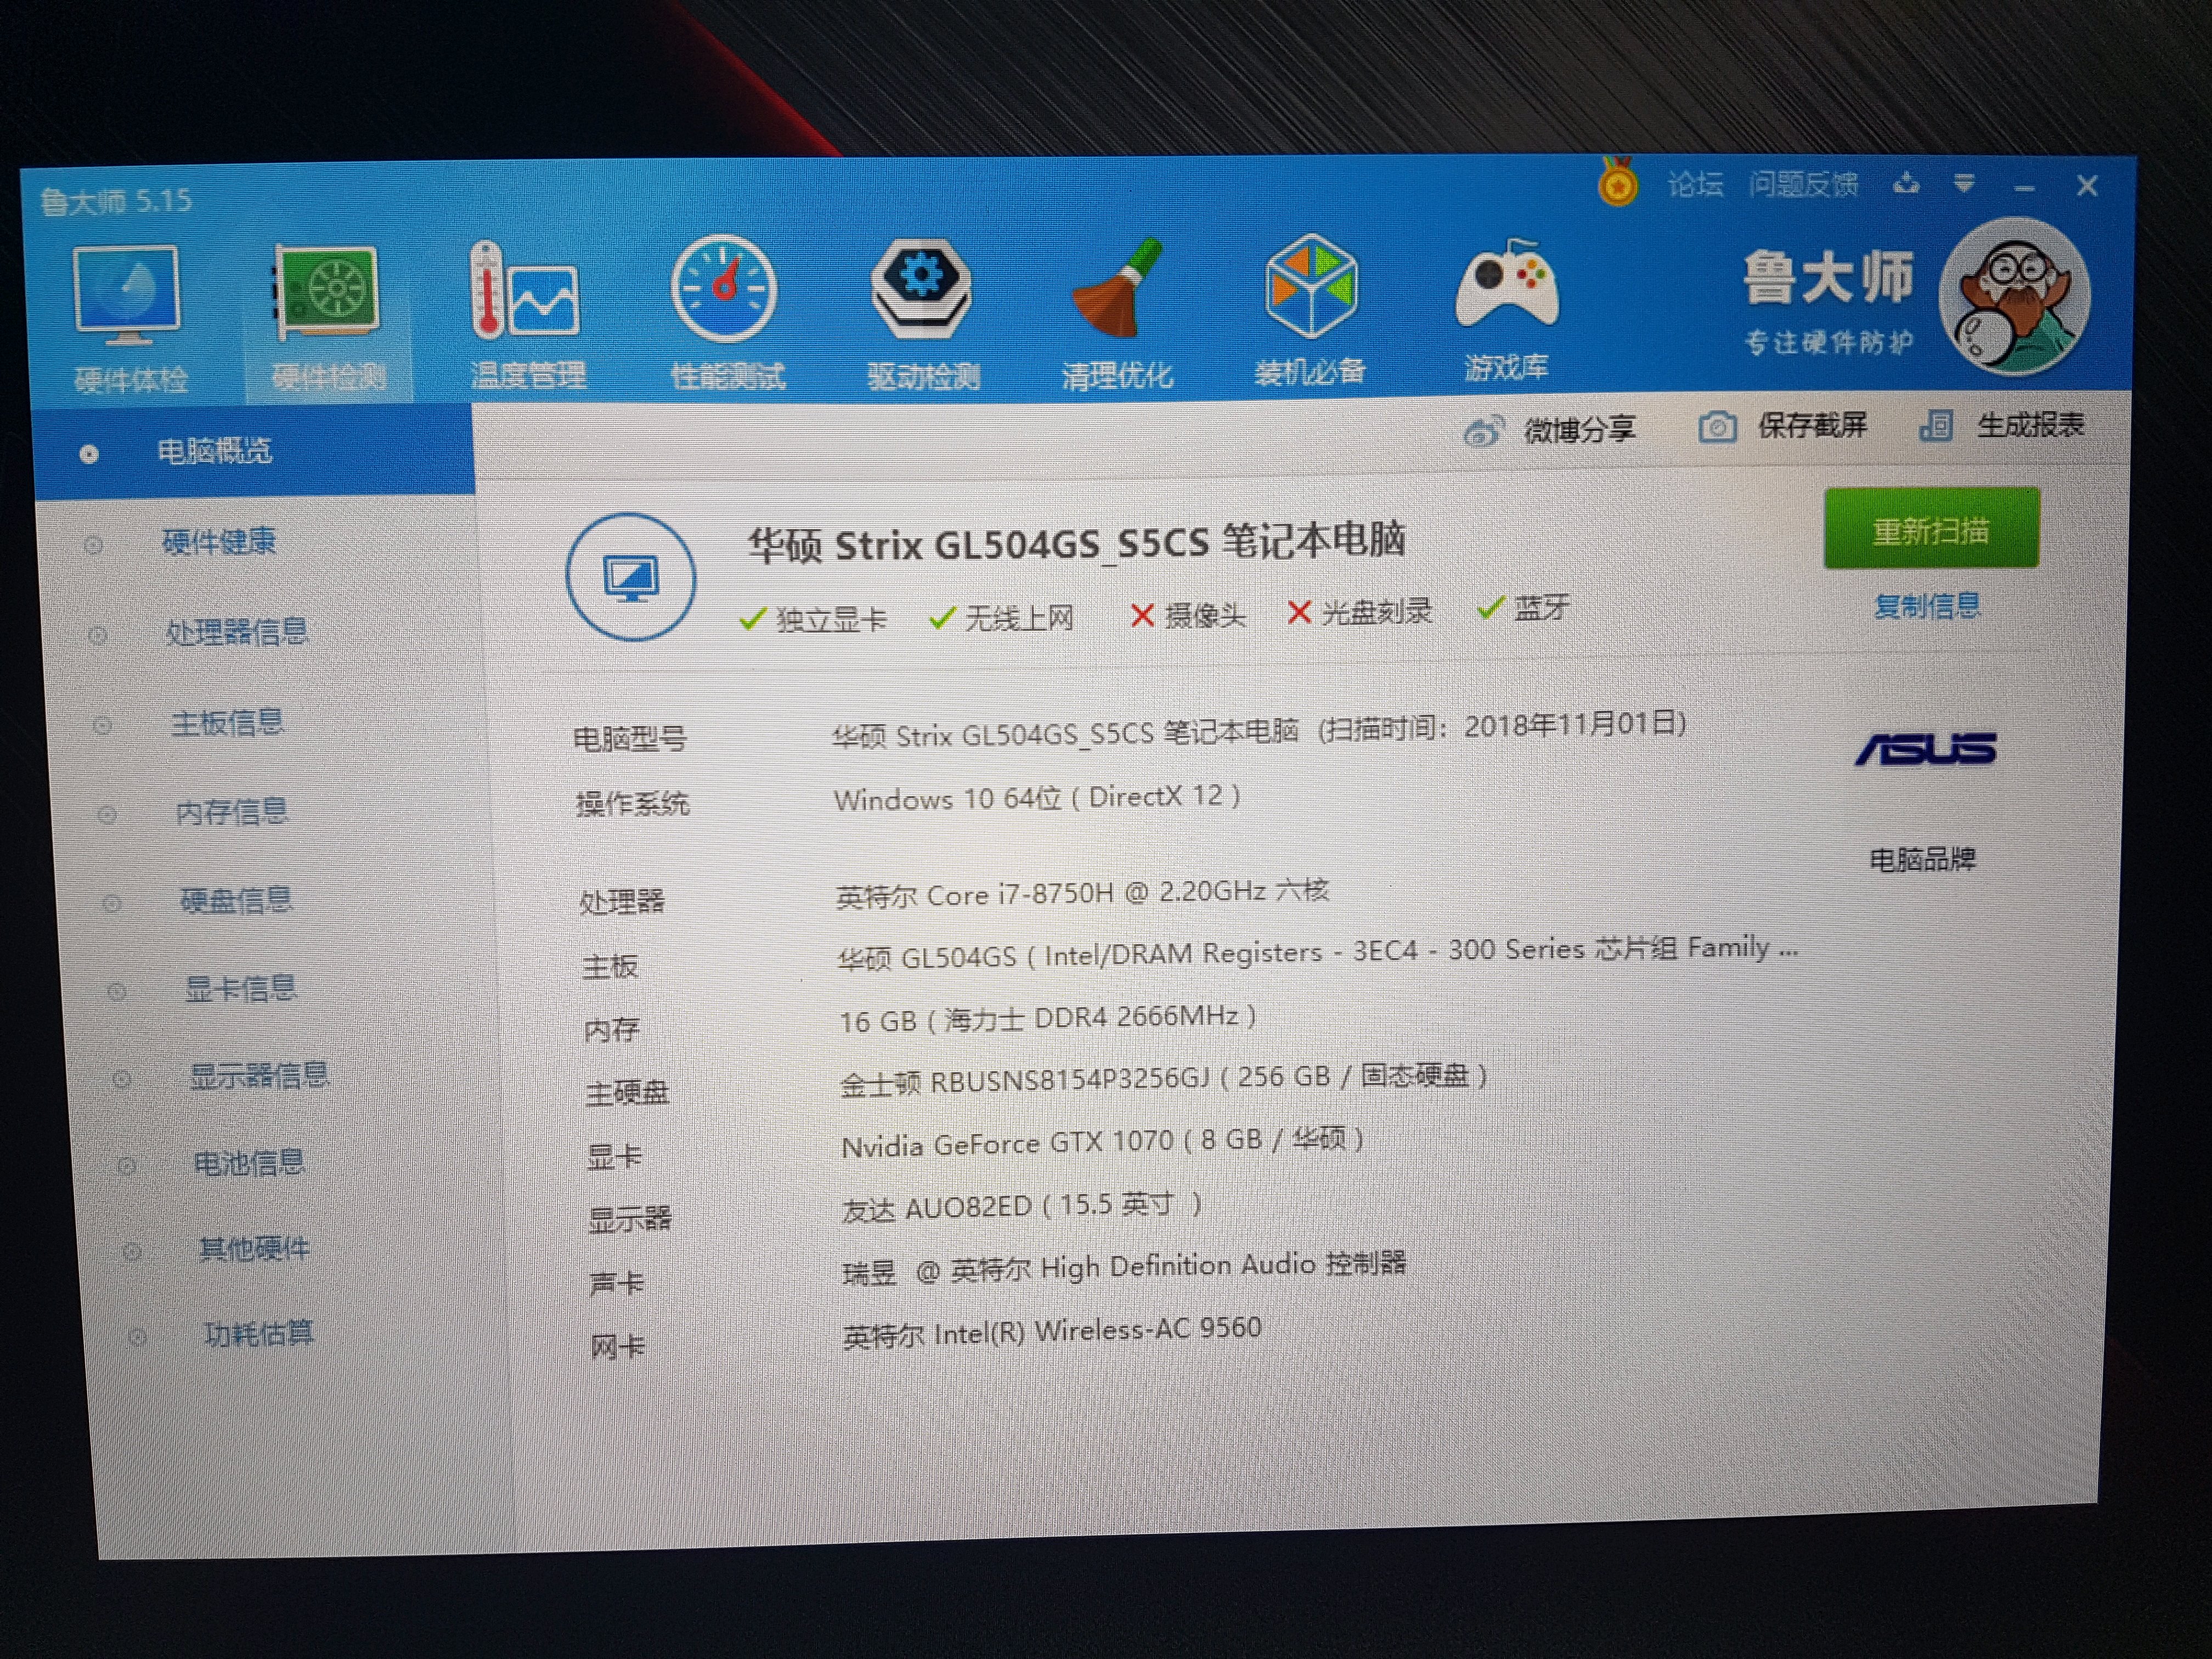Image resolution: width=2212 pixels, height=1659 pixels.
Task: Click the computer monitor circle icon
Action: pos(631,577)
